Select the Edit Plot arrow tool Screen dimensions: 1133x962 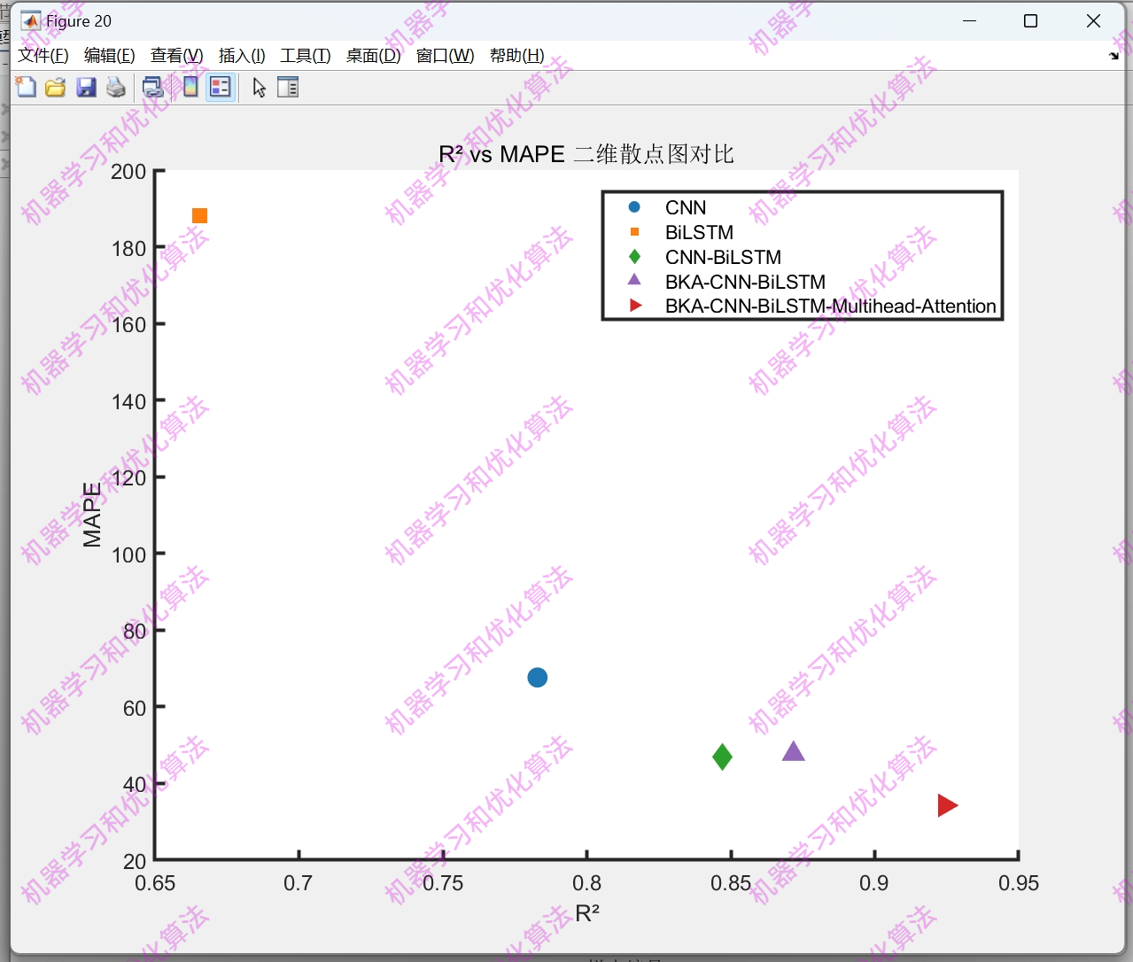coord(259,87)
